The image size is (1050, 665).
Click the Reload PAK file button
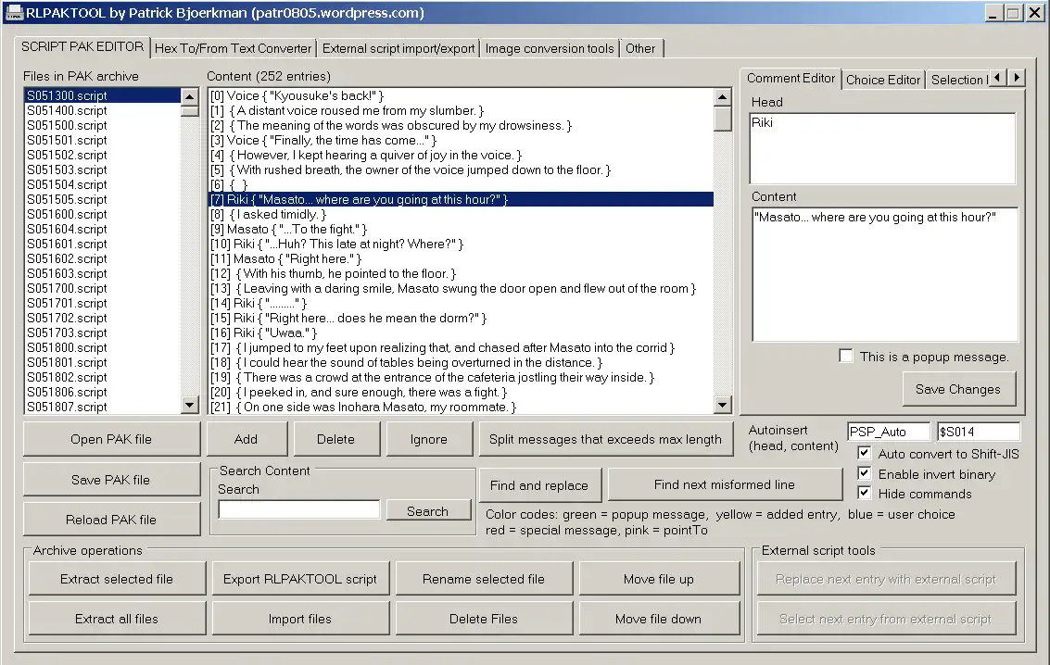(111, 520)
